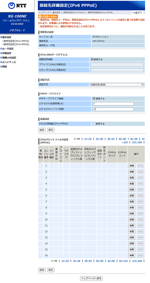
Task: Go to filter entries 113~128 at bottom
Action: (x=137, y=261)
